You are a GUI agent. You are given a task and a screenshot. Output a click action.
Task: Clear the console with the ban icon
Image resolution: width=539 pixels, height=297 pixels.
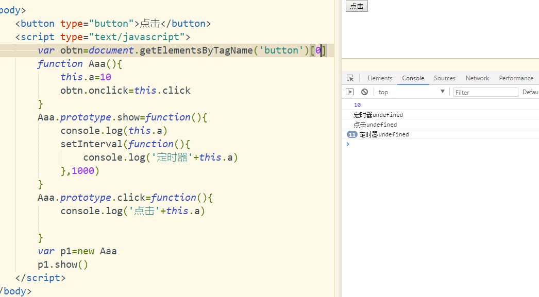(364, 92)
